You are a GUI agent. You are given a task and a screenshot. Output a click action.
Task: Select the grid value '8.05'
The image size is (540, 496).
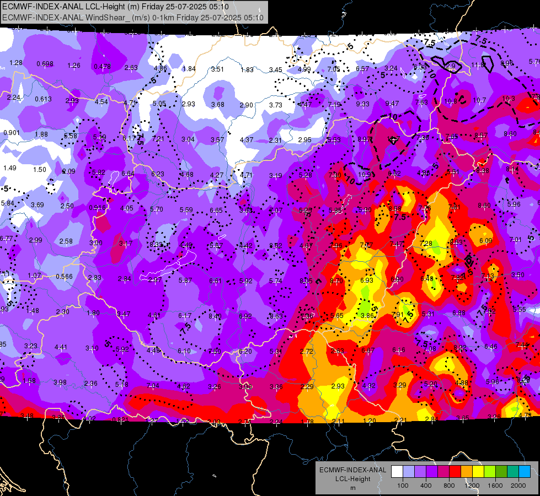click(x=306, y=281)
